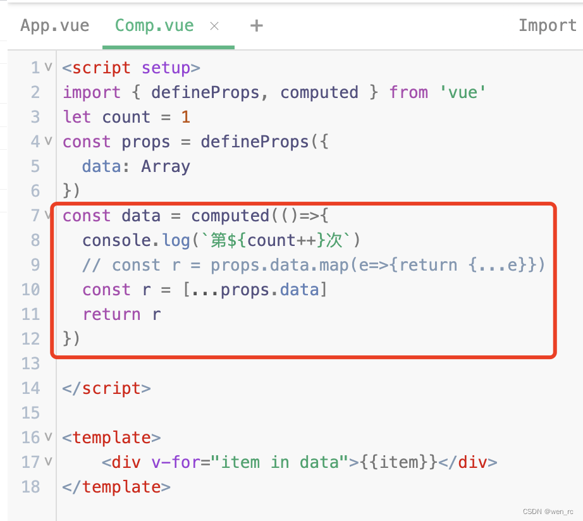Click the 'const r = [...props.data]' line

pyautogui.click(x=204, y=290)
